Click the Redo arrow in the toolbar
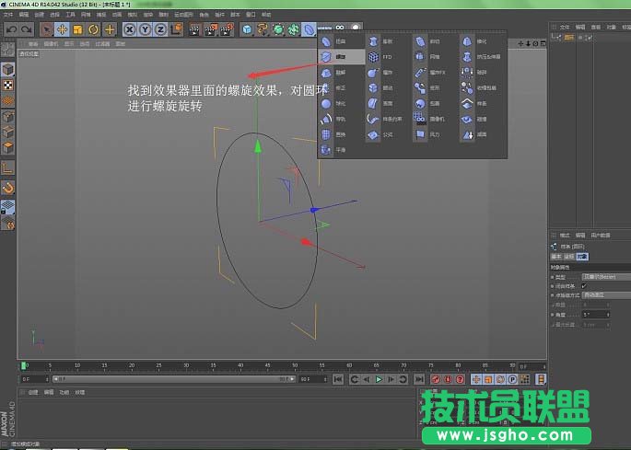631x450 pixels. [27, 29]
